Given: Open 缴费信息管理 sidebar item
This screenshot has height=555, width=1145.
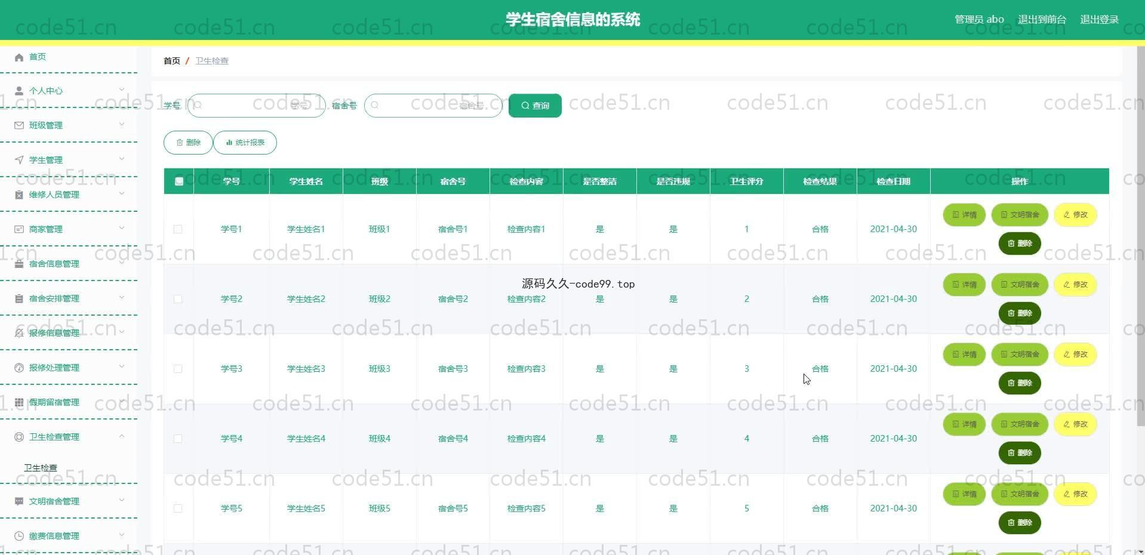Looking at the screenshot, I should click(x=69, y=536).
